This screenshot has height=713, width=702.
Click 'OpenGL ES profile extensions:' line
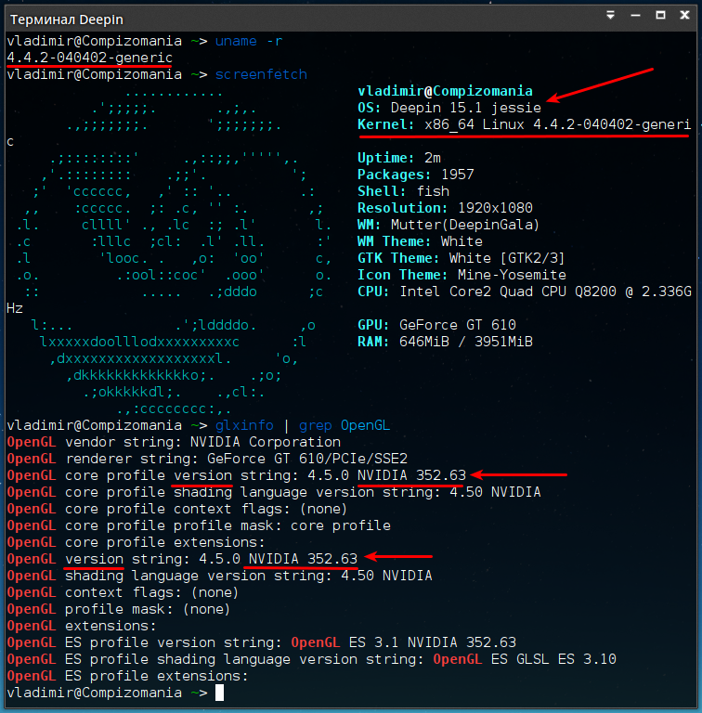127,676
